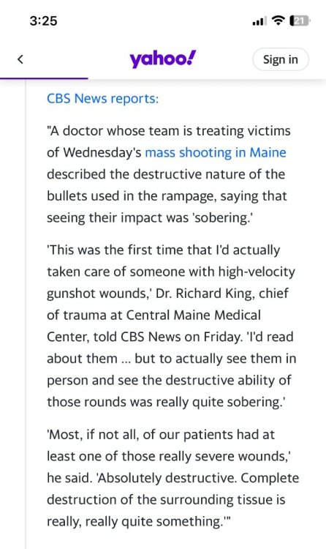Click the gray blockquote vertical line
Screen dimensions: 326x549
[x=26, y=314]
